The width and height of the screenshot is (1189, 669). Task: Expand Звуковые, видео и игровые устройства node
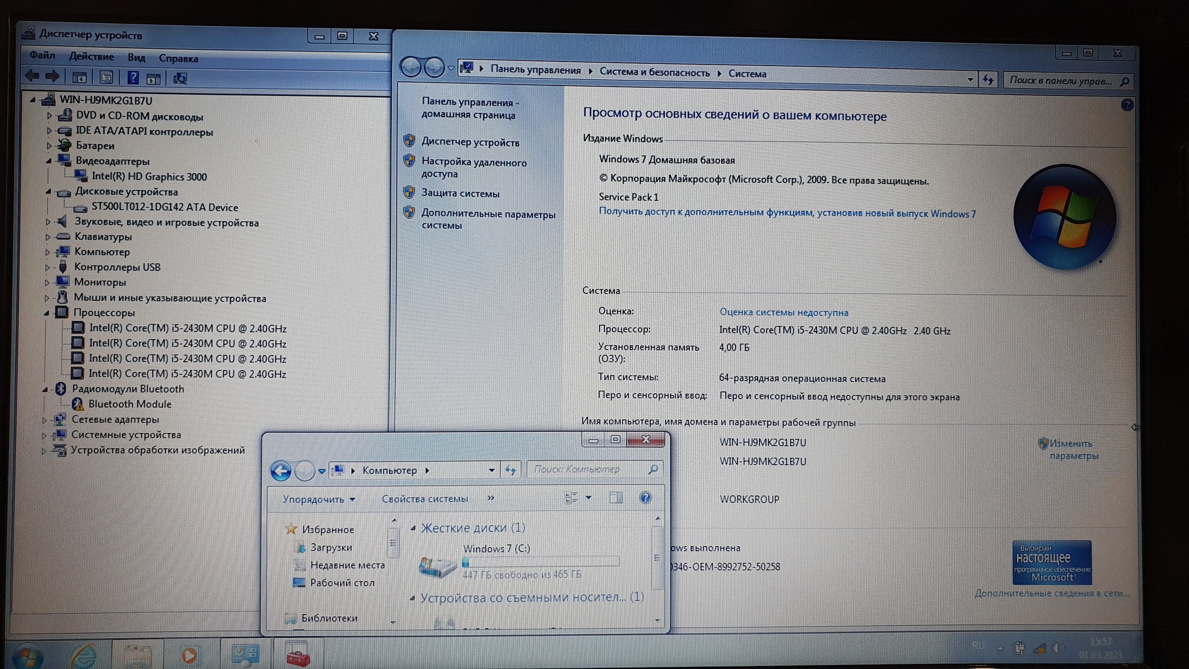[x=48, y=222]
